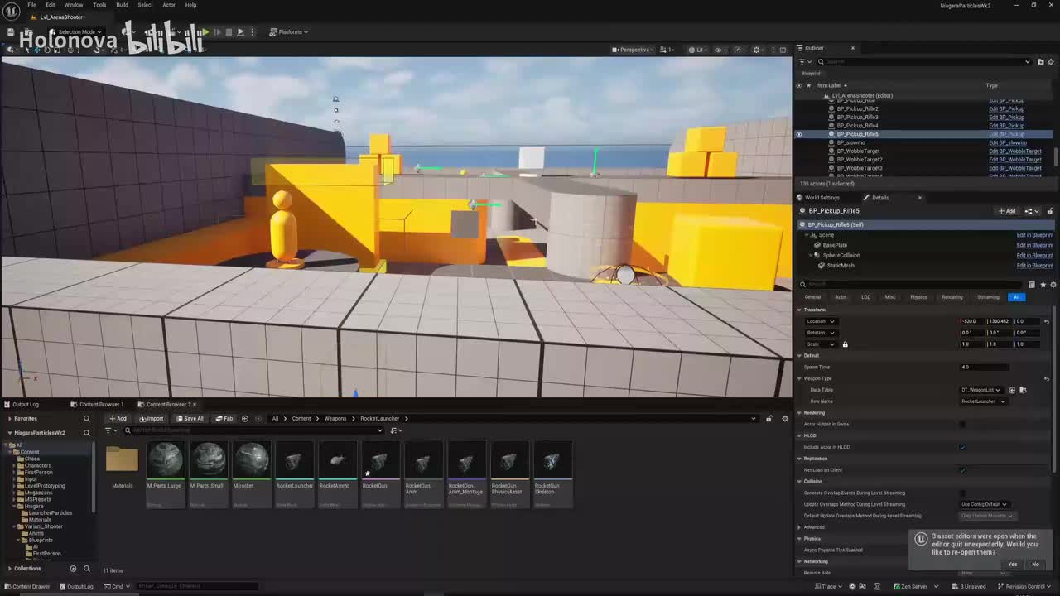Click No on the re-open prompt
The height and width of the screenshot is (596, 1060).
pos(1035,565)
